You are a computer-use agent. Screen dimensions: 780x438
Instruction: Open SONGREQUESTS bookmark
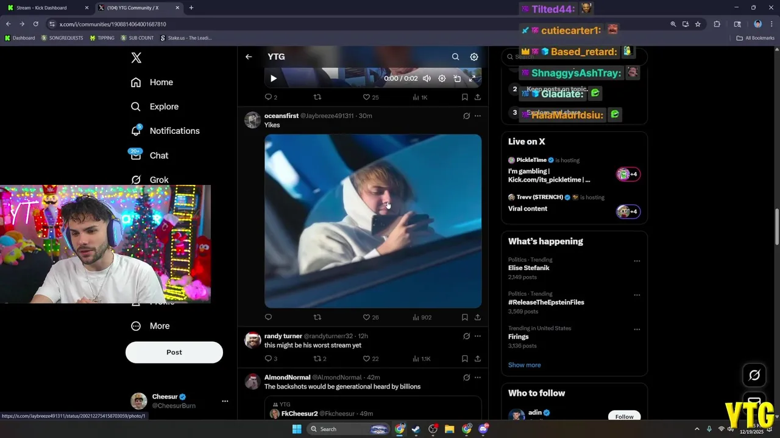[62, 38]
